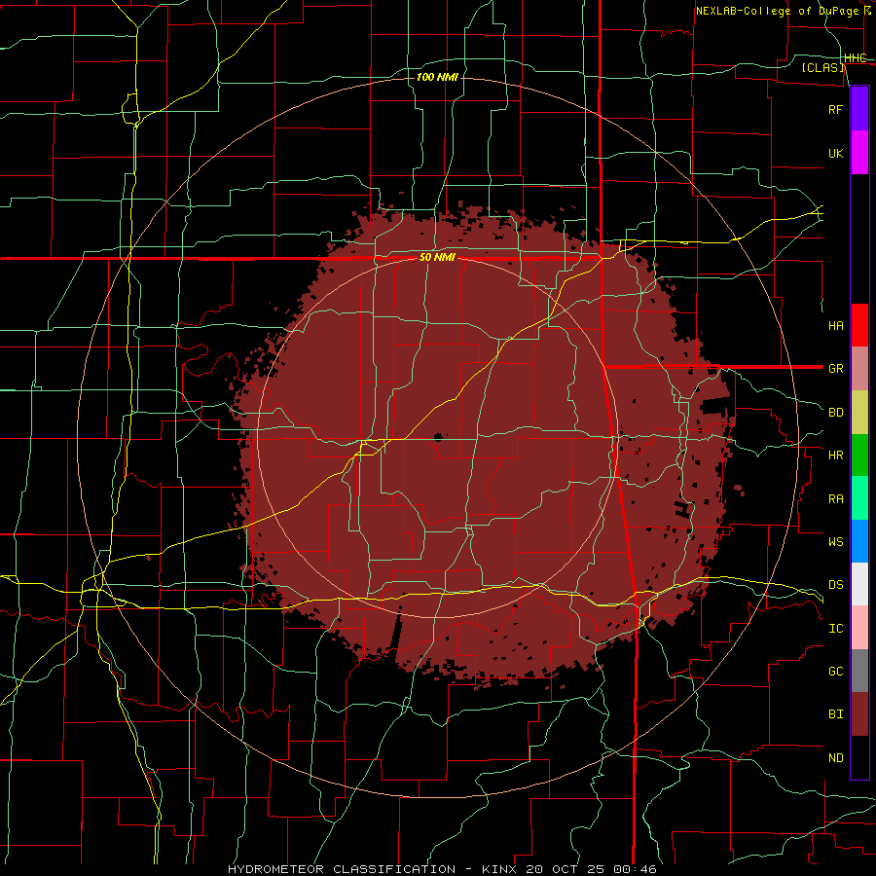876x876 pixels.
Task: Click the HA red legend swatch
Action: [859, 325]
